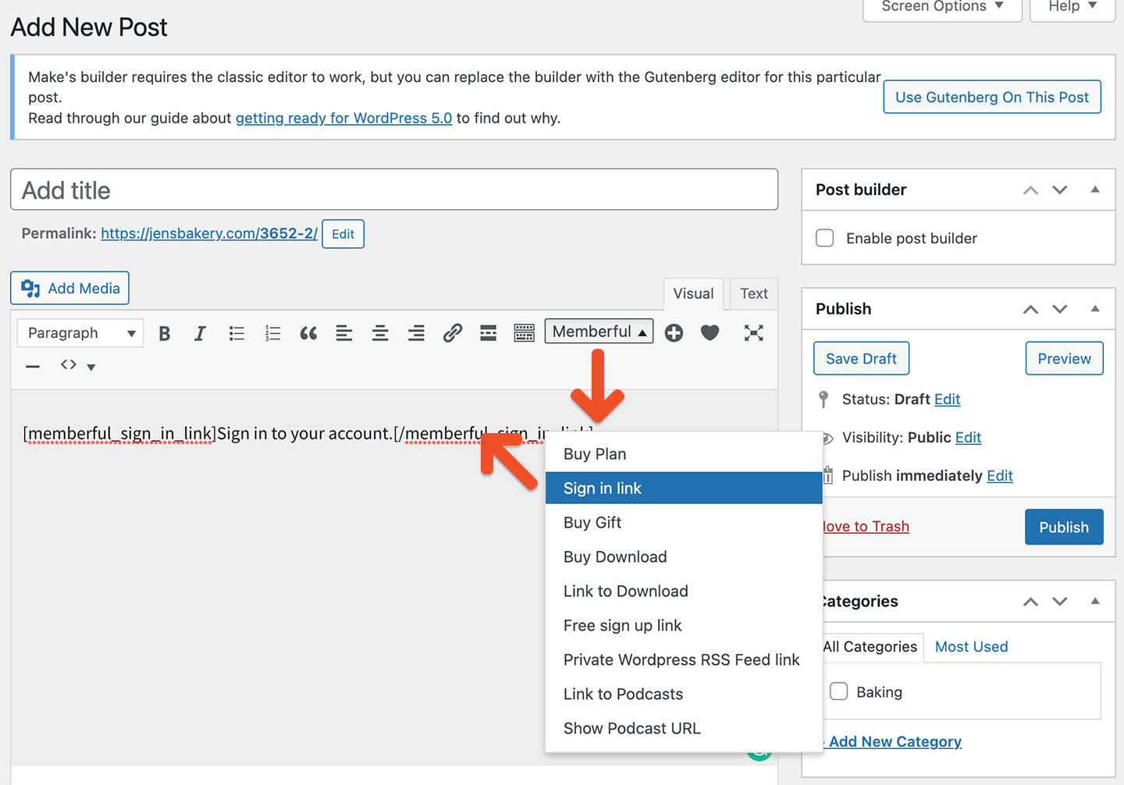Viewport: 1124px width, 785px height.
Task: Select Free sign up link option
Action: point(684,626)
